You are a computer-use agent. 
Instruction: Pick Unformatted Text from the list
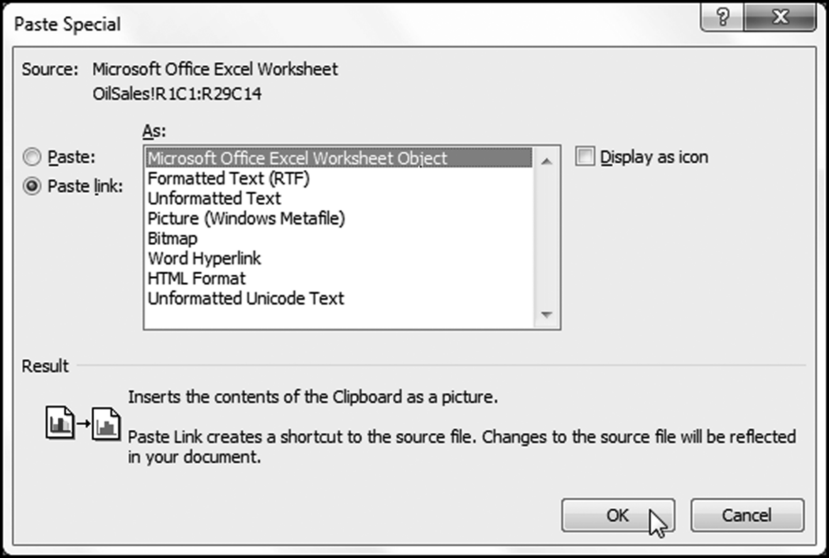(x=214, y=198)
